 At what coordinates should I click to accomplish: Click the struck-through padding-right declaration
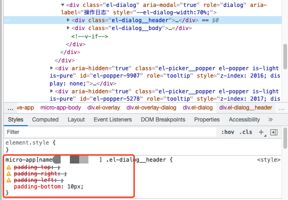coord(40,174)
